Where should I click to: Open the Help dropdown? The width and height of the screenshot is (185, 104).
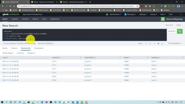pyautogui.click(x=162, y=14)
